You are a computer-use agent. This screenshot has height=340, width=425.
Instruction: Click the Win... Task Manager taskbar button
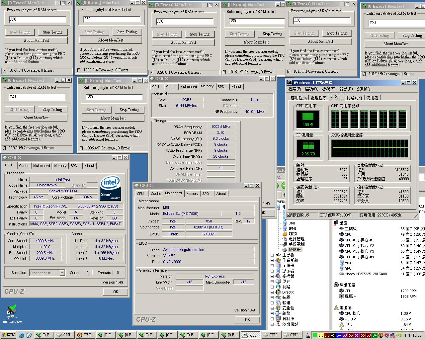[251, 335]
